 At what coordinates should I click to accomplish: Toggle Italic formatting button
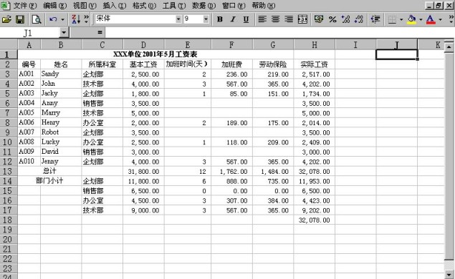233,19
